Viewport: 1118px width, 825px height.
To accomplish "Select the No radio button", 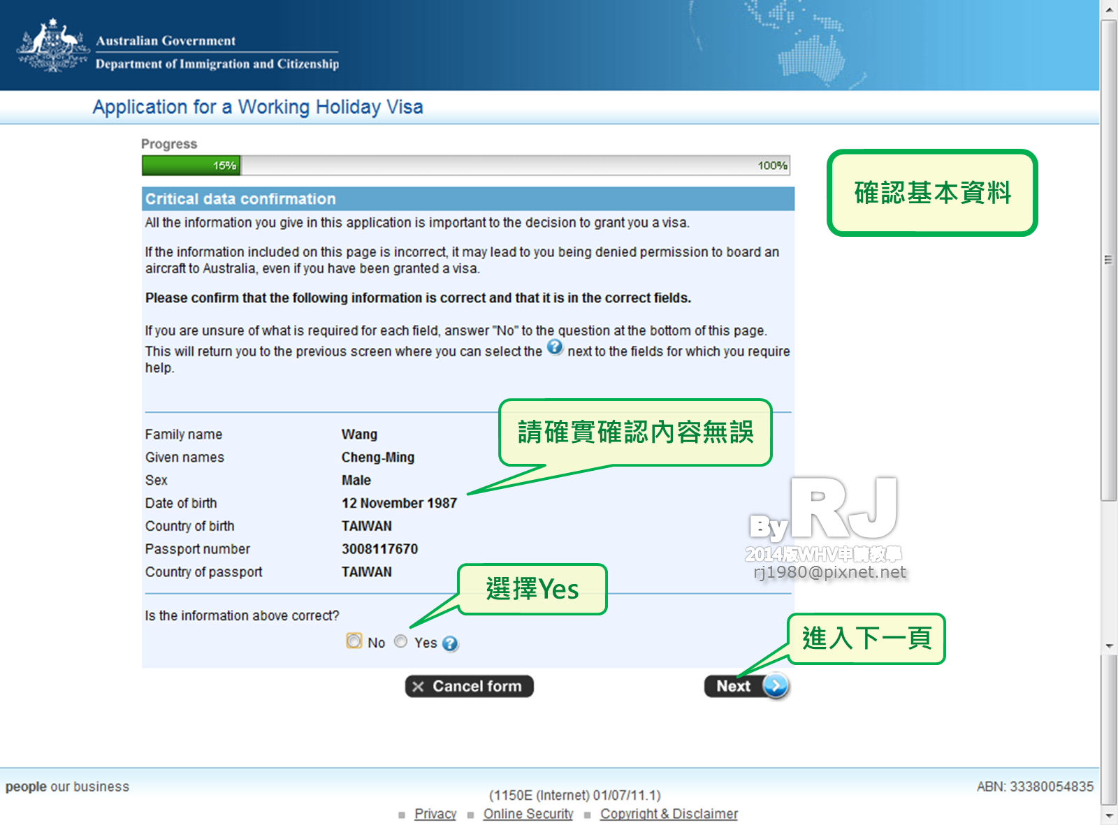I will [354, 641].
